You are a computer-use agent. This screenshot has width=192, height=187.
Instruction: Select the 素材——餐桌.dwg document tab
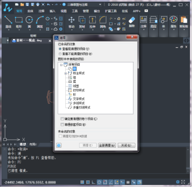[x=29, y=41]
